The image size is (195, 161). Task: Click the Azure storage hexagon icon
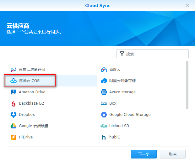[104, 92]
